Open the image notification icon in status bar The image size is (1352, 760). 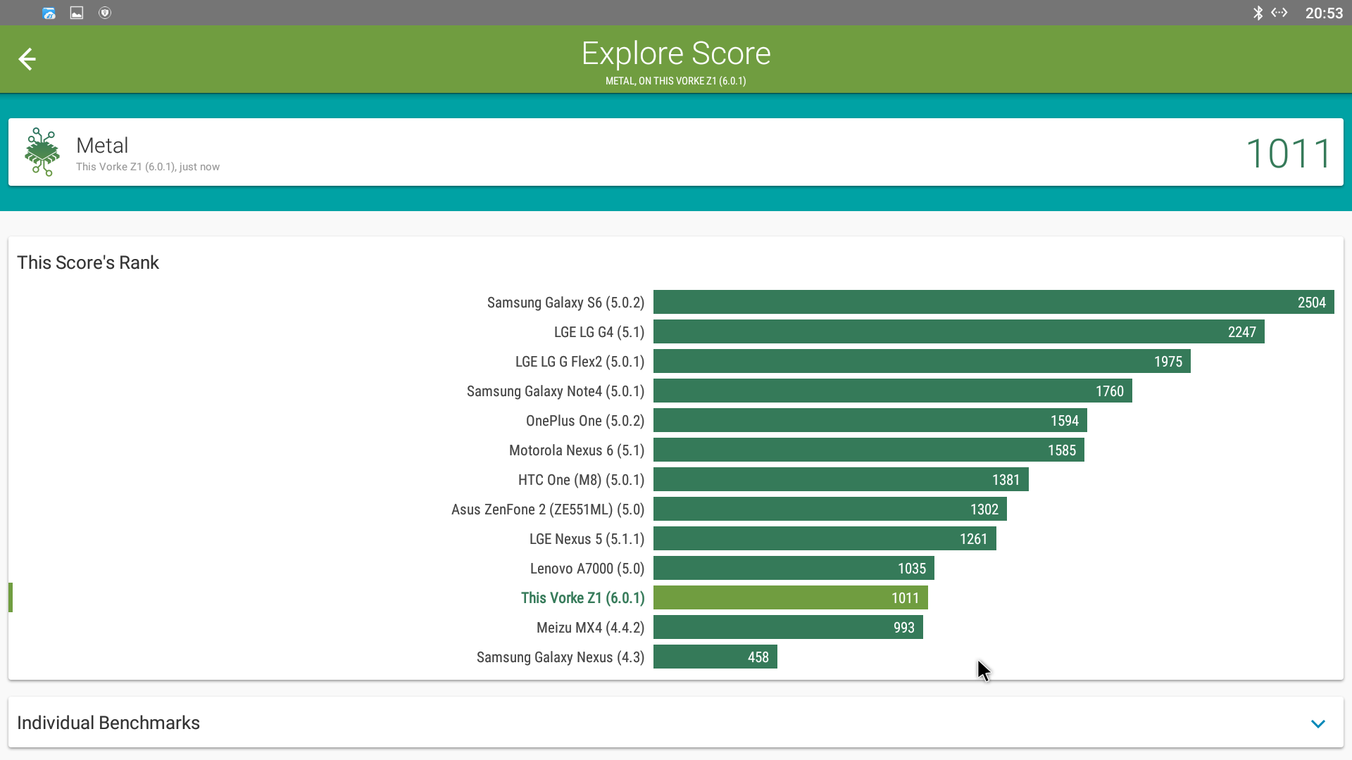tap(77, 13)
